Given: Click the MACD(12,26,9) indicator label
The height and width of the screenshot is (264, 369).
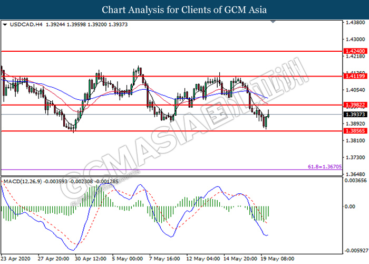Looking at the screenshot, I should coord(23,182).
